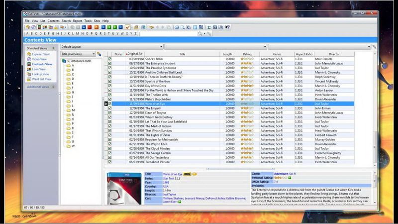Collapse the Standard Views section
Viewport: 398px width, 224px height.
click(x=53, y=48)
